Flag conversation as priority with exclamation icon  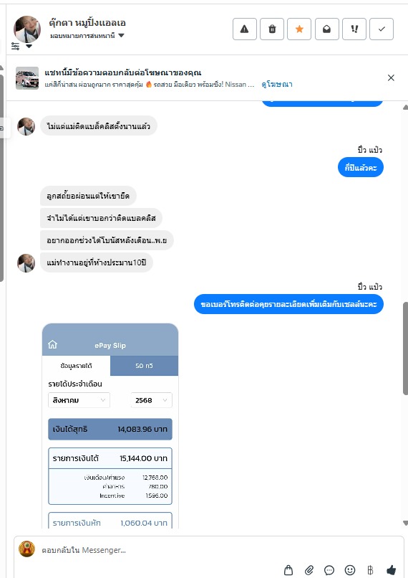pos(354,29)
